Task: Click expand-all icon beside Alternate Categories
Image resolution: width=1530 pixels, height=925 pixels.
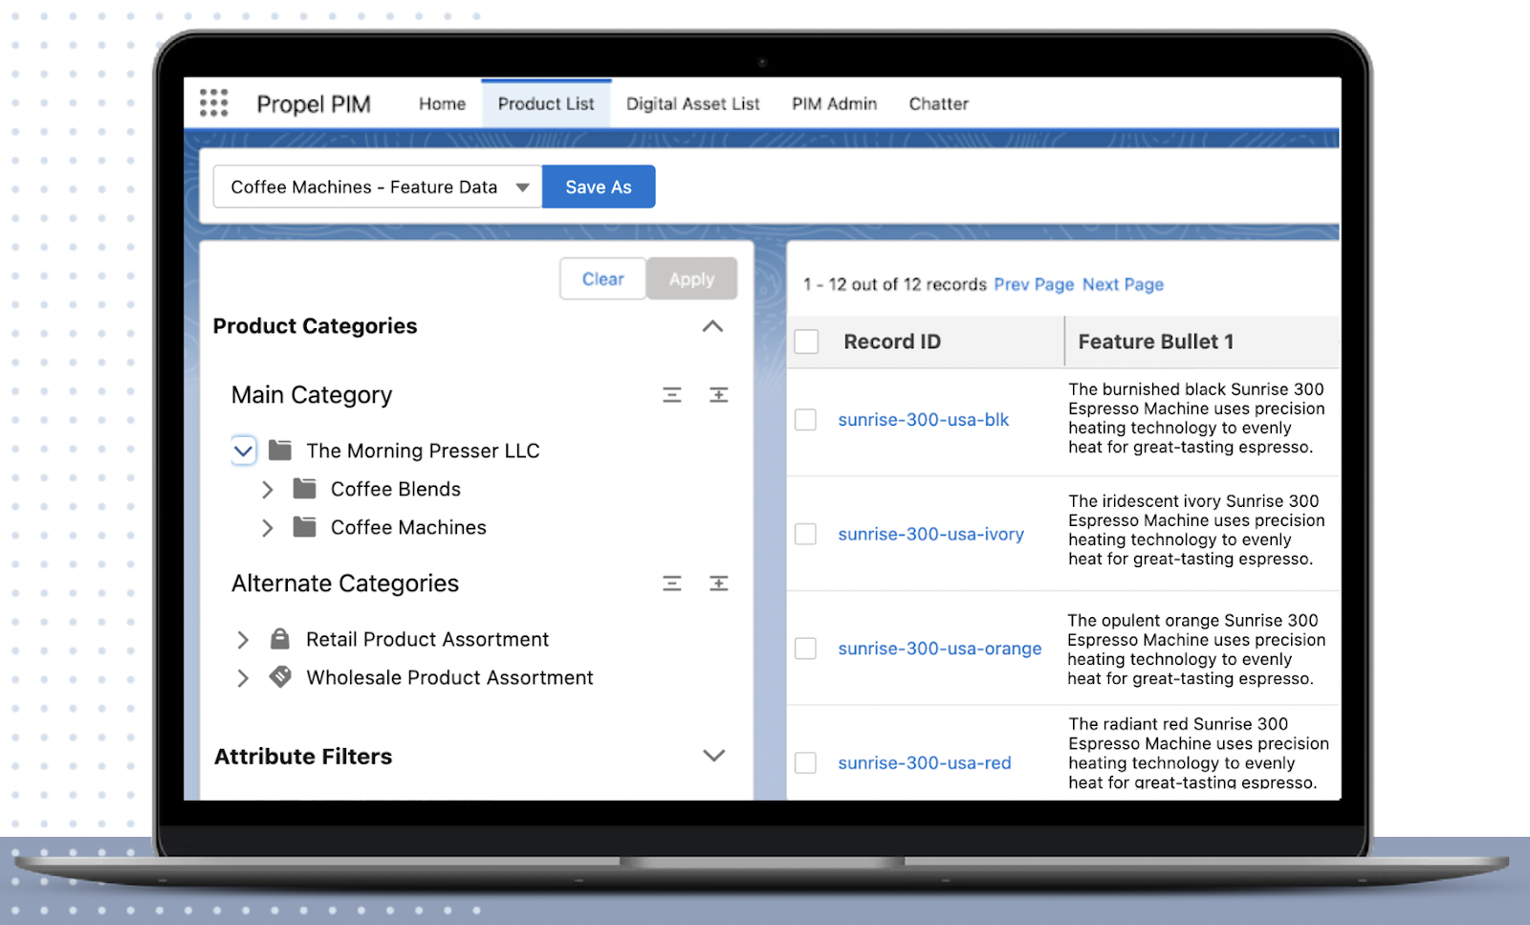Action: click(x=719, y=584)
